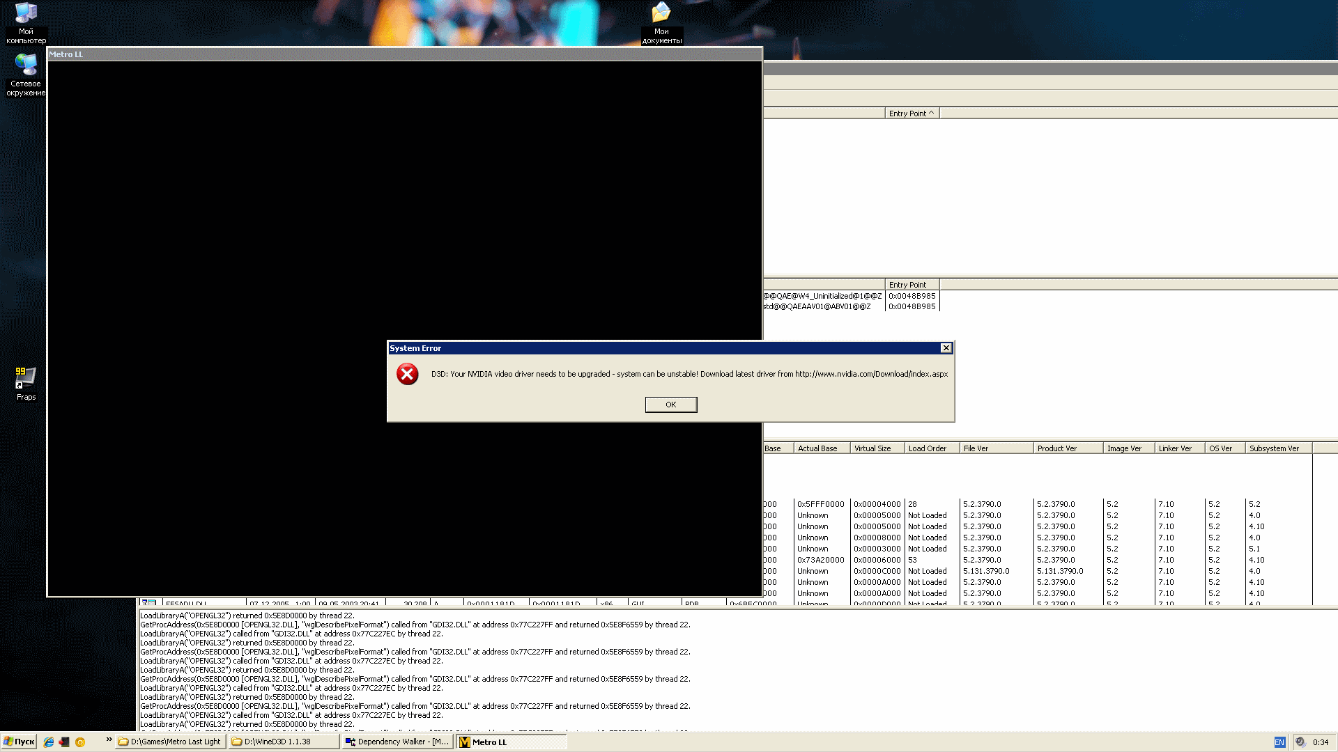Sort module list by Actual Base column
This screenshot has width=1338, height=752.
822,448
